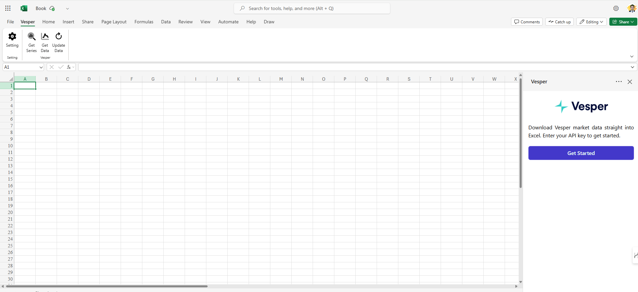
Task: Click the select all cells corner
Action: pos(11,79)
